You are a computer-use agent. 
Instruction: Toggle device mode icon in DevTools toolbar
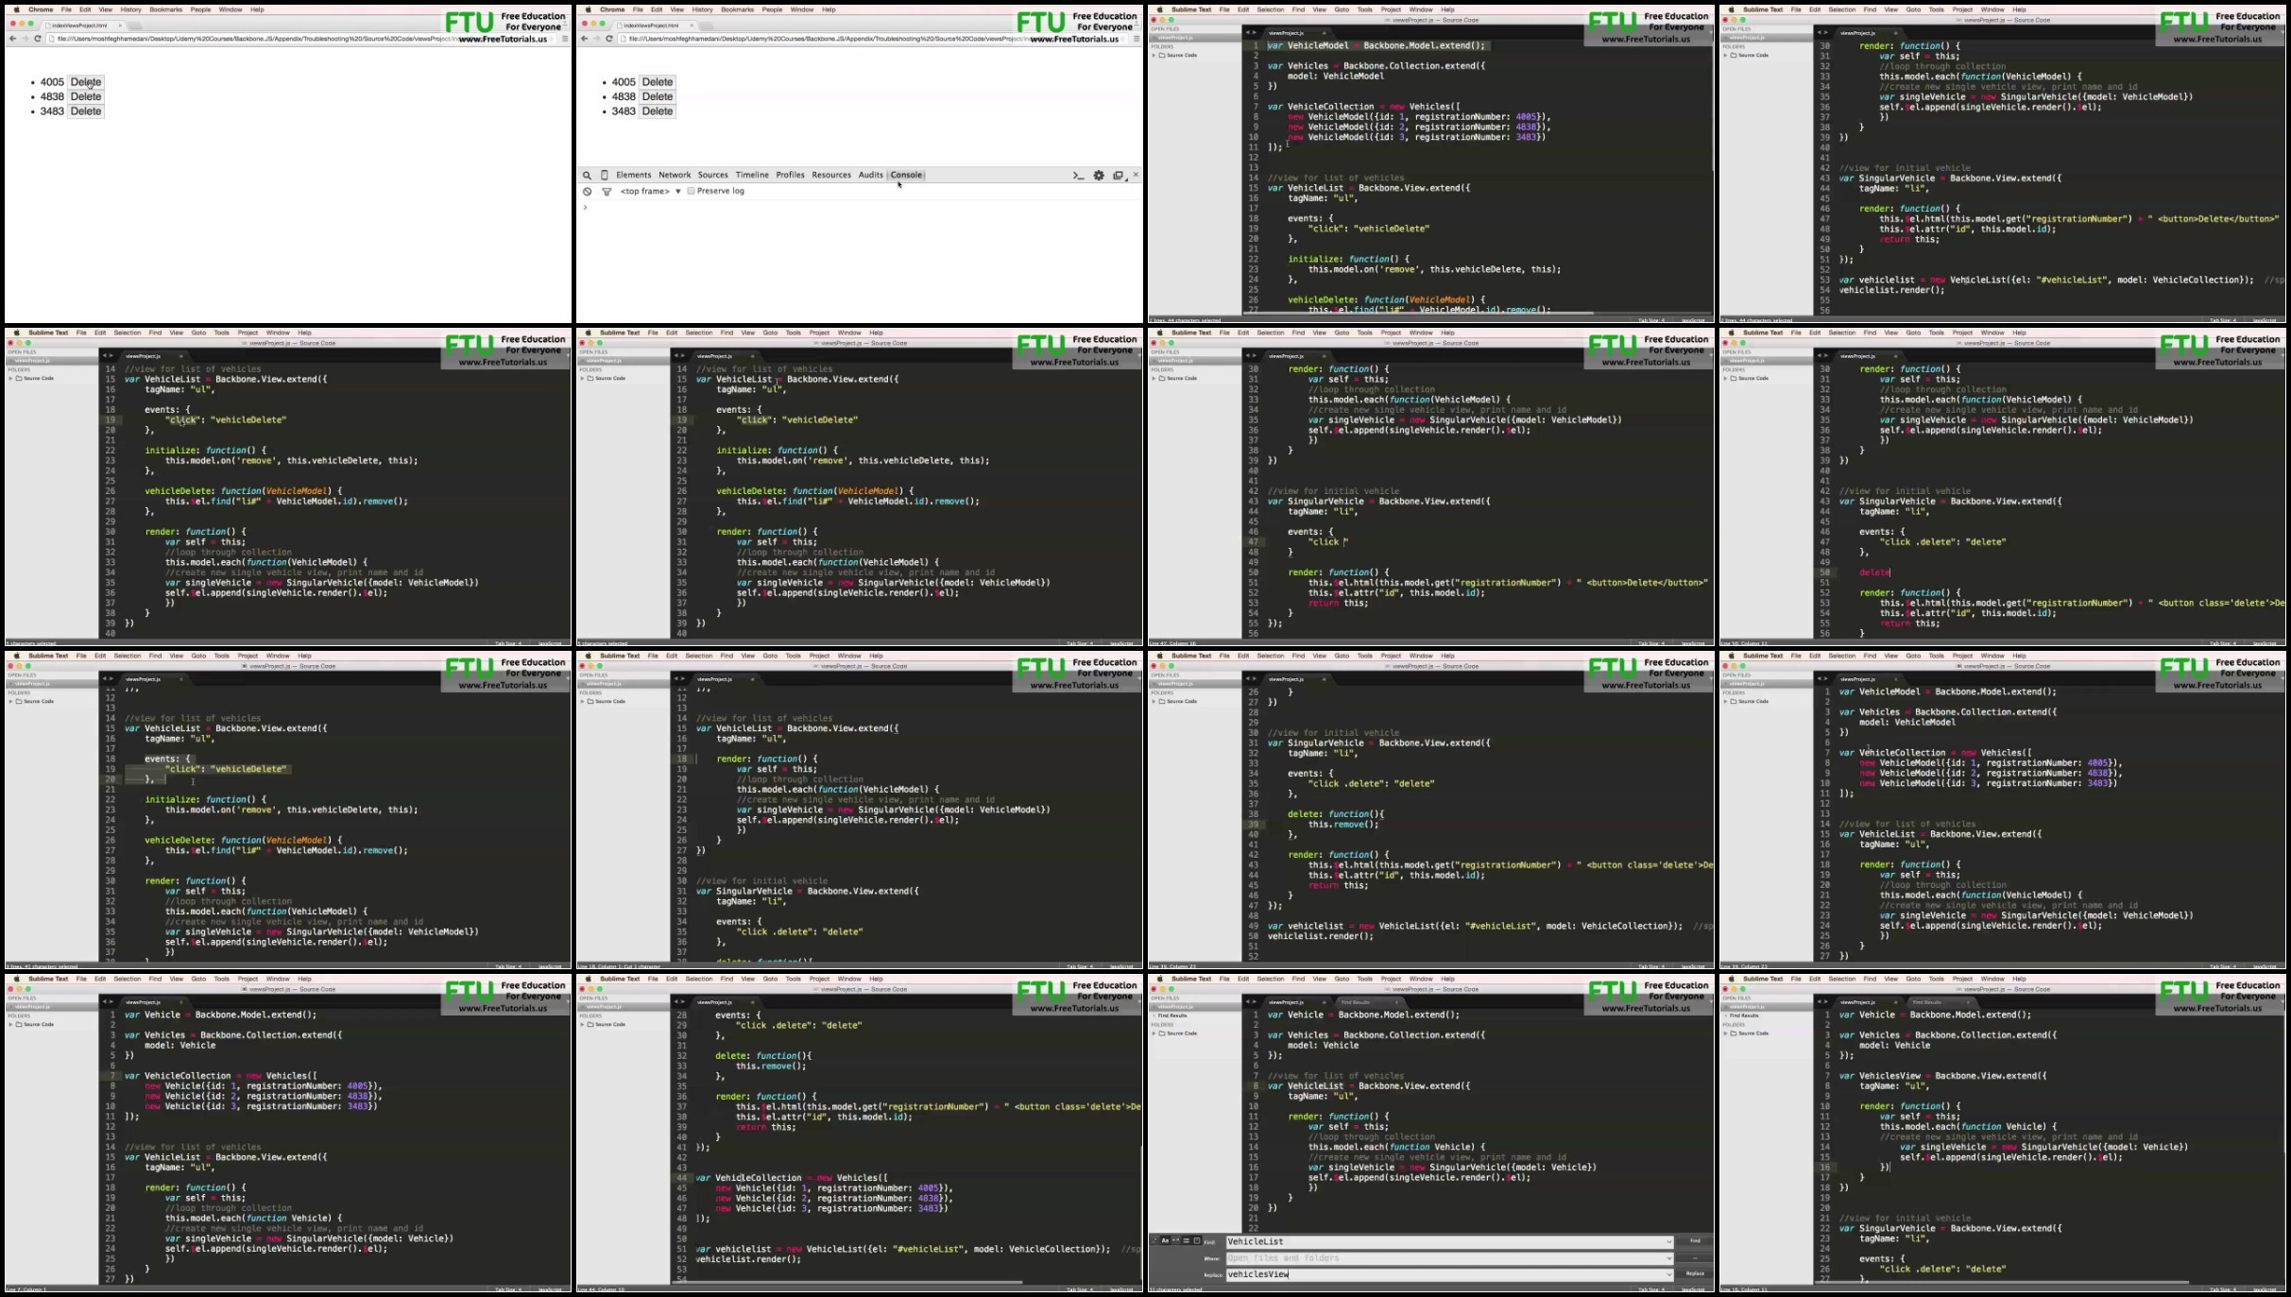(x=605, y=175)
